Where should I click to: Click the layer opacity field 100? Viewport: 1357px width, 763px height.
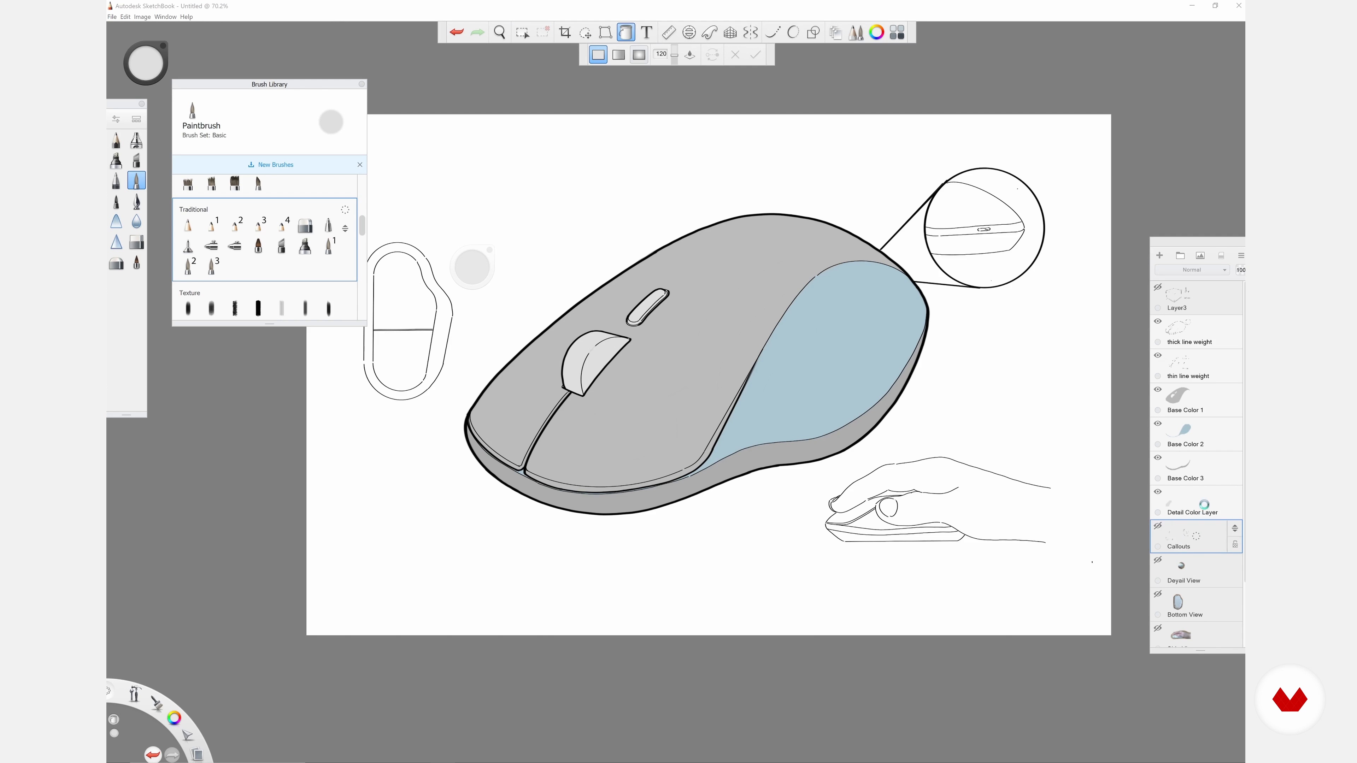pos(1241,270)
